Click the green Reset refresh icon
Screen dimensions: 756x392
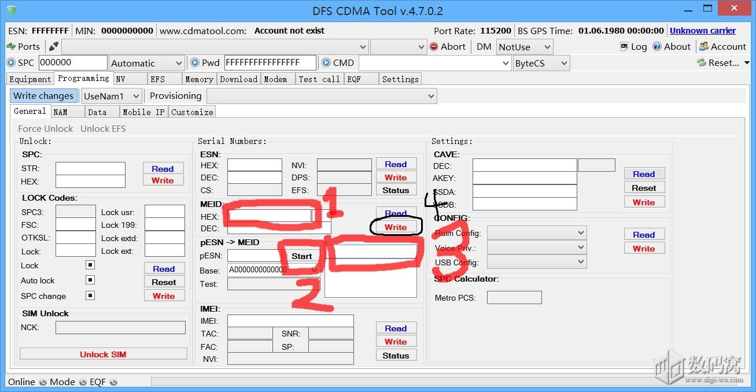(x=702, y=62)
